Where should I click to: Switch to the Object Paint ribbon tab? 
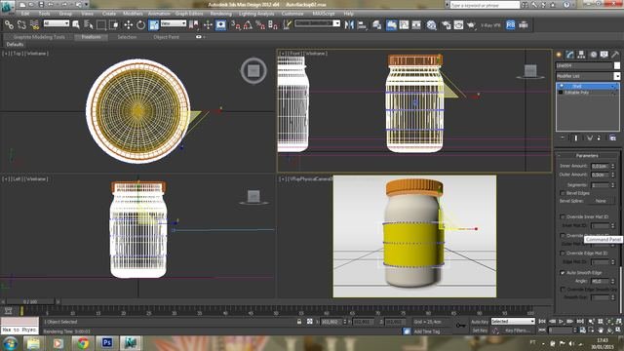pos(166,37)
